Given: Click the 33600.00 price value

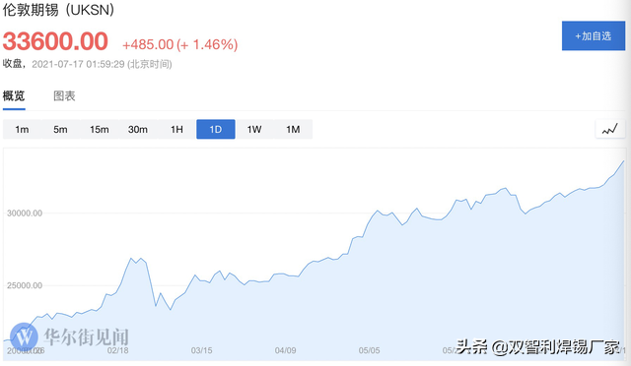Looking at the screenshot, I should [55, 41].
